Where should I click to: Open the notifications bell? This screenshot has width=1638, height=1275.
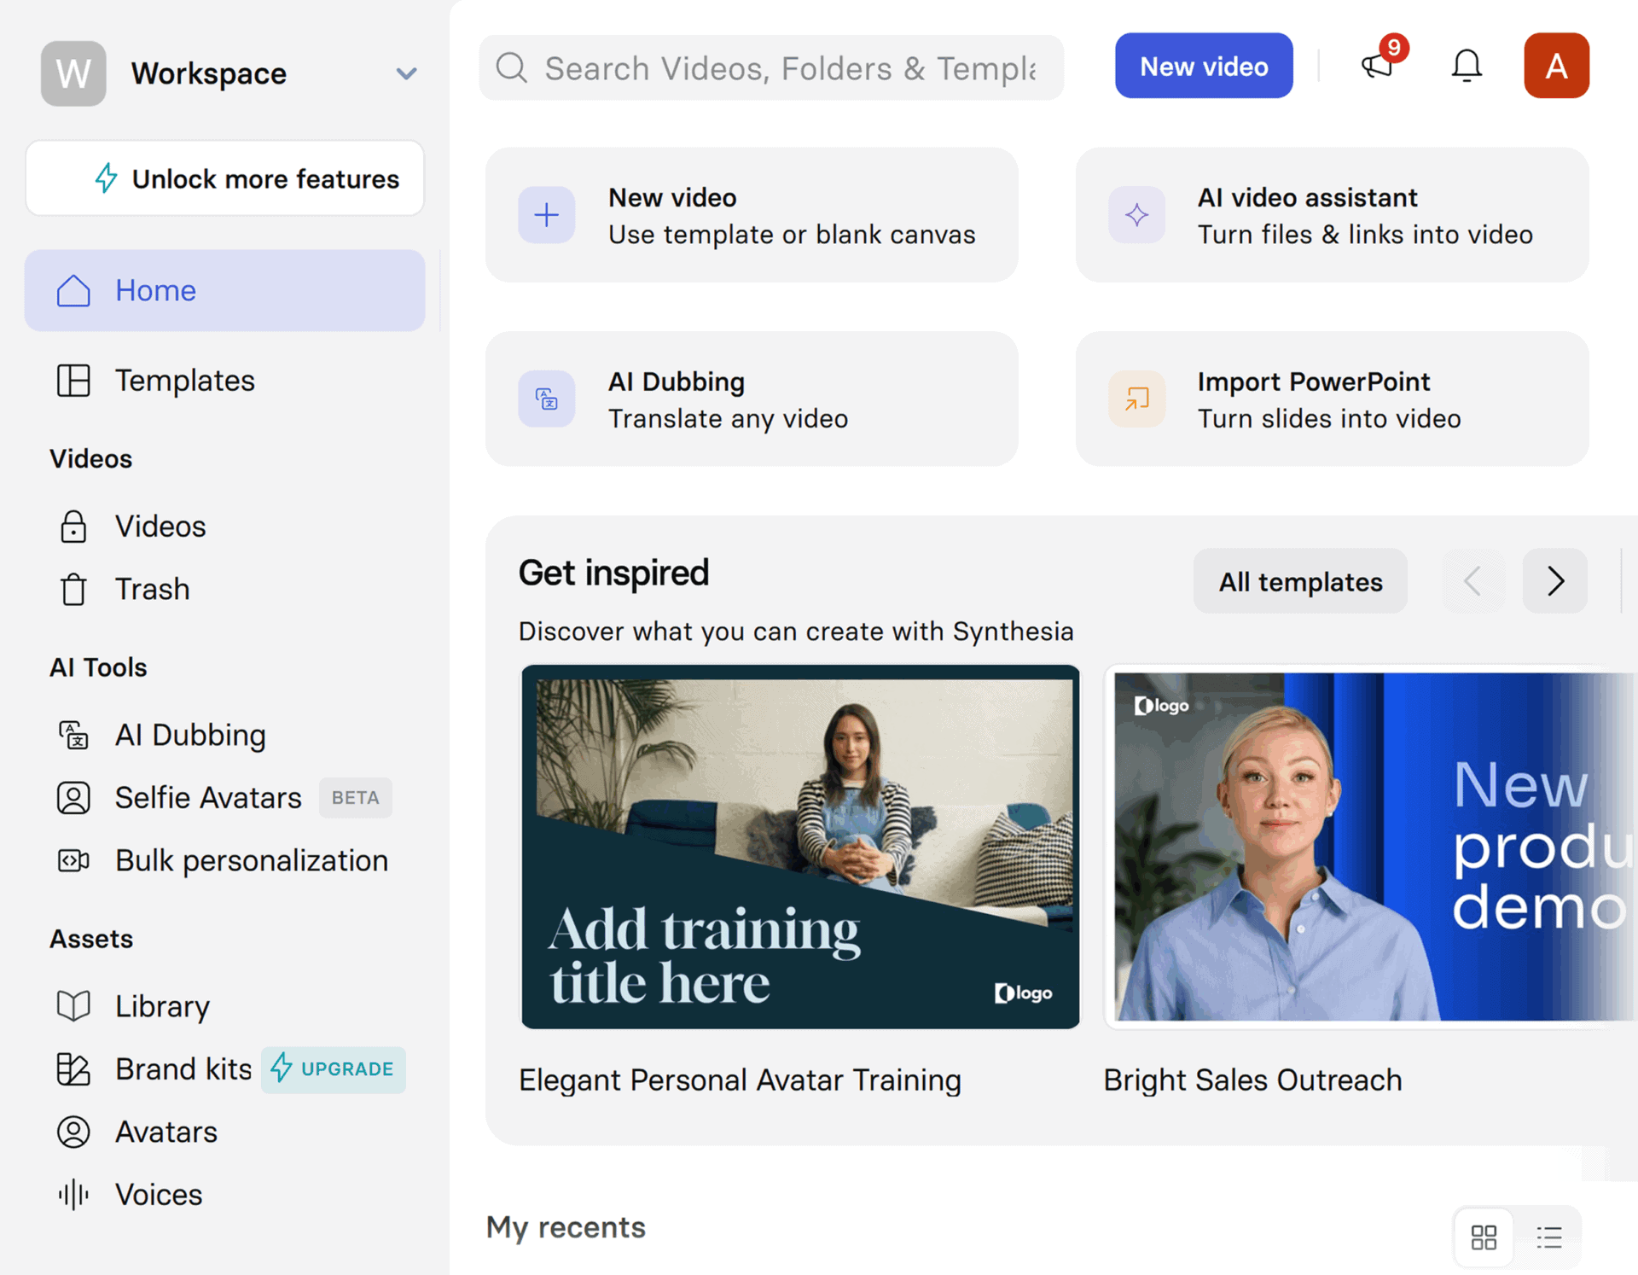click(x=1467, y=66)
